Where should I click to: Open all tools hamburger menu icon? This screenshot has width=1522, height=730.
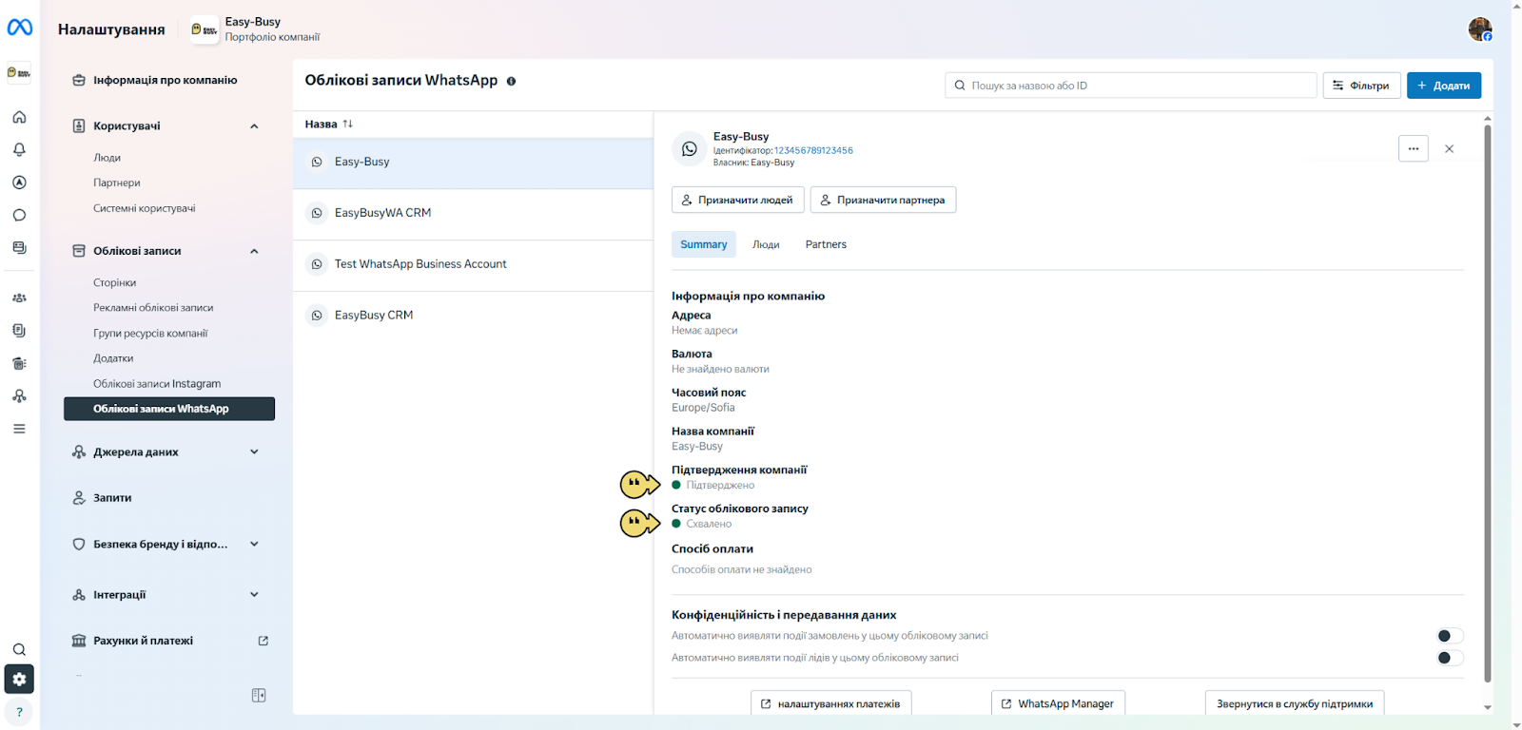coord(19,429)
